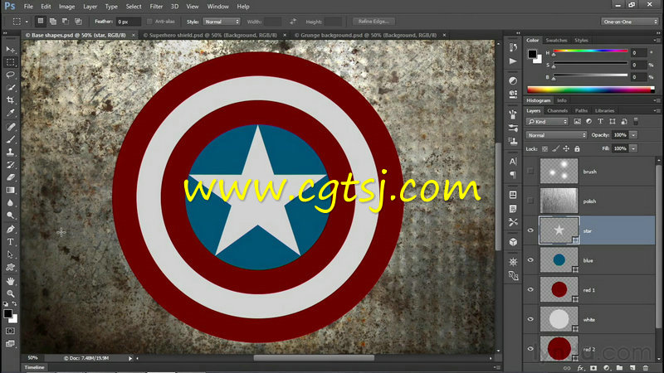Select the Pen tool
664x373 pixels.
point(11,230)
